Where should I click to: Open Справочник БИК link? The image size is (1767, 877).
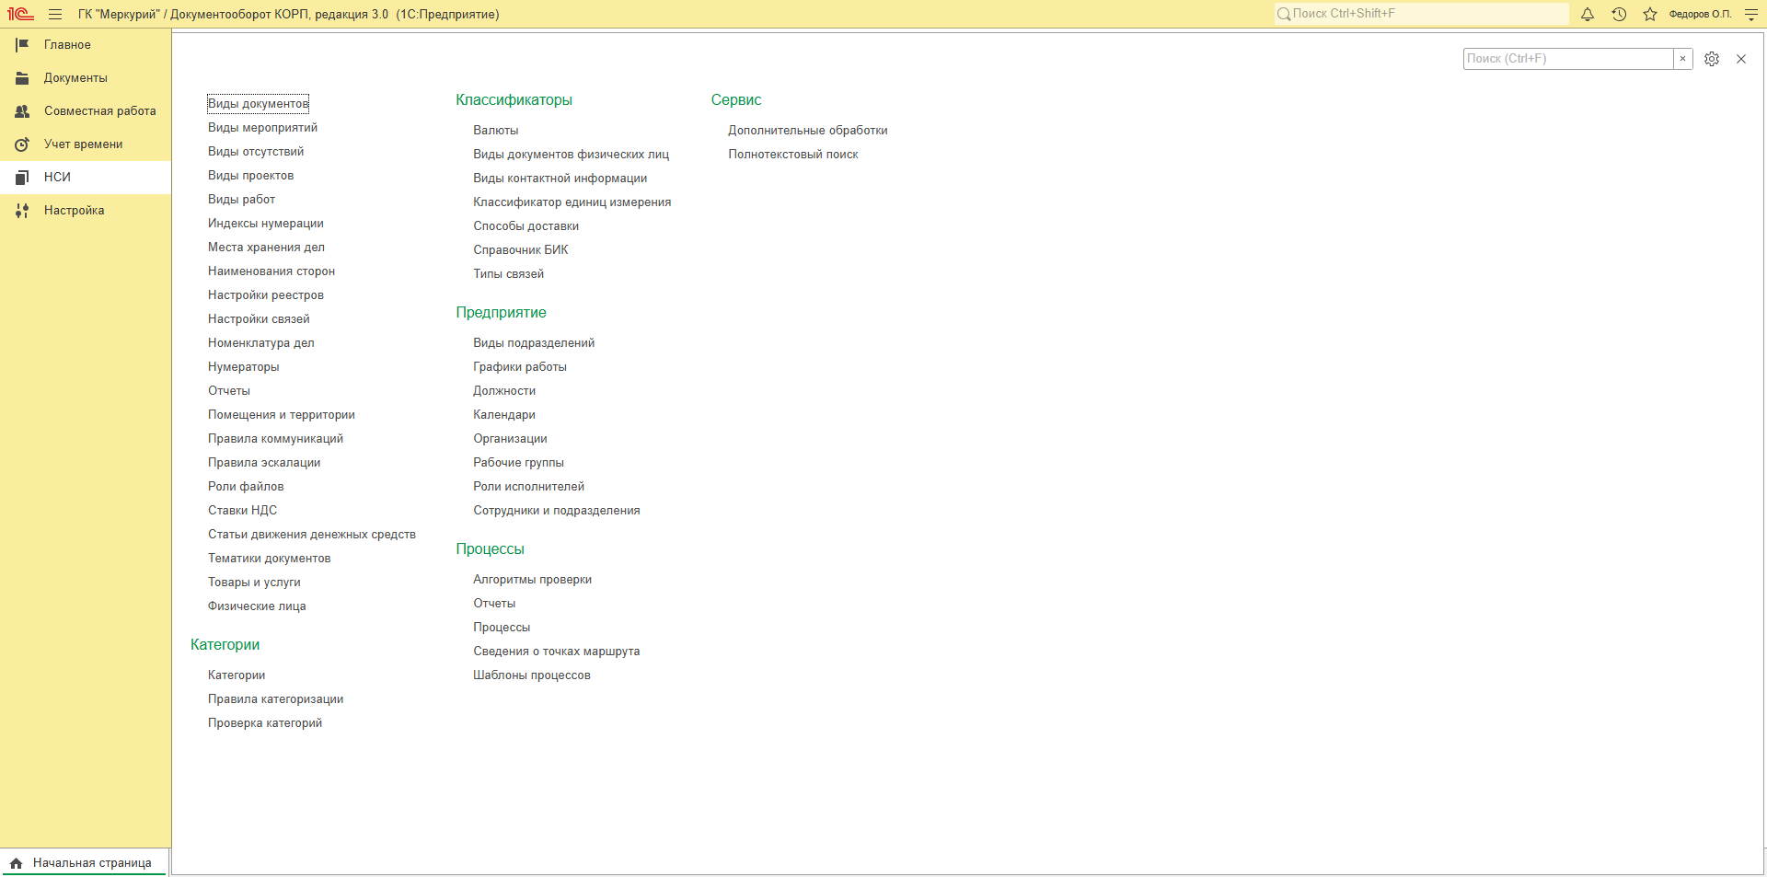[x=521, y=250]
